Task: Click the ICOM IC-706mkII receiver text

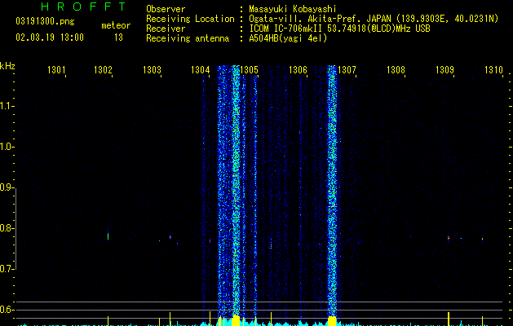Action: click(339, 29)
